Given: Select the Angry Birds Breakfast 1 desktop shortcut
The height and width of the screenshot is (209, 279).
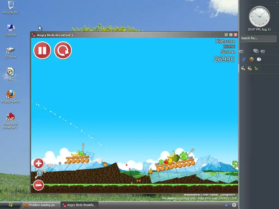Looking at the screenshot, I should (10, 121).
